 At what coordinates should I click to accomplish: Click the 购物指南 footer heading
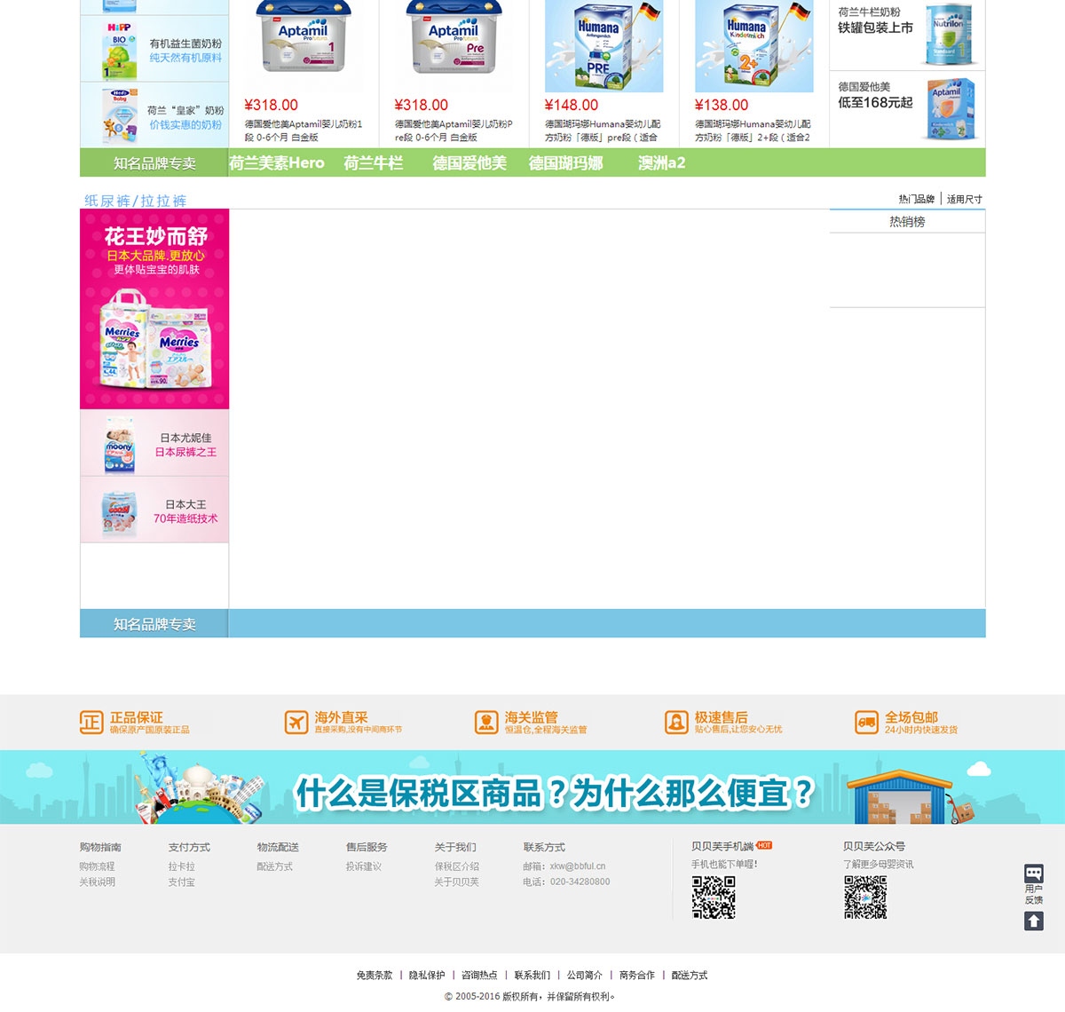[x=100, y=847]
